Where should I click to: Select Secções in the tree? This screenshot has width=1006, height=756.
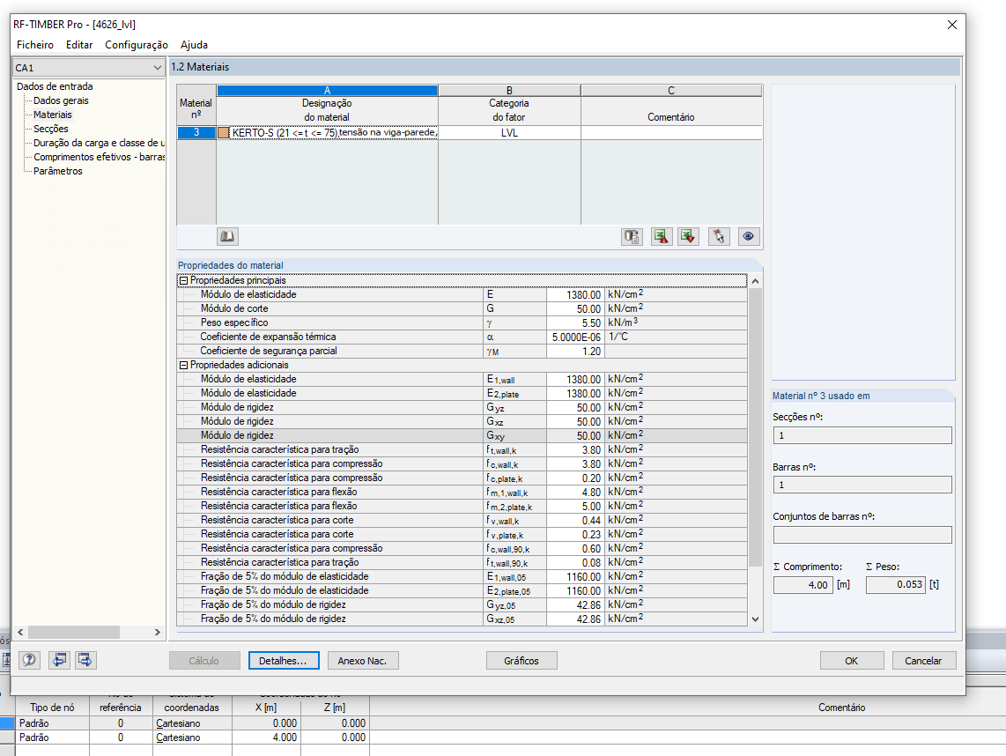pos(51,129)
